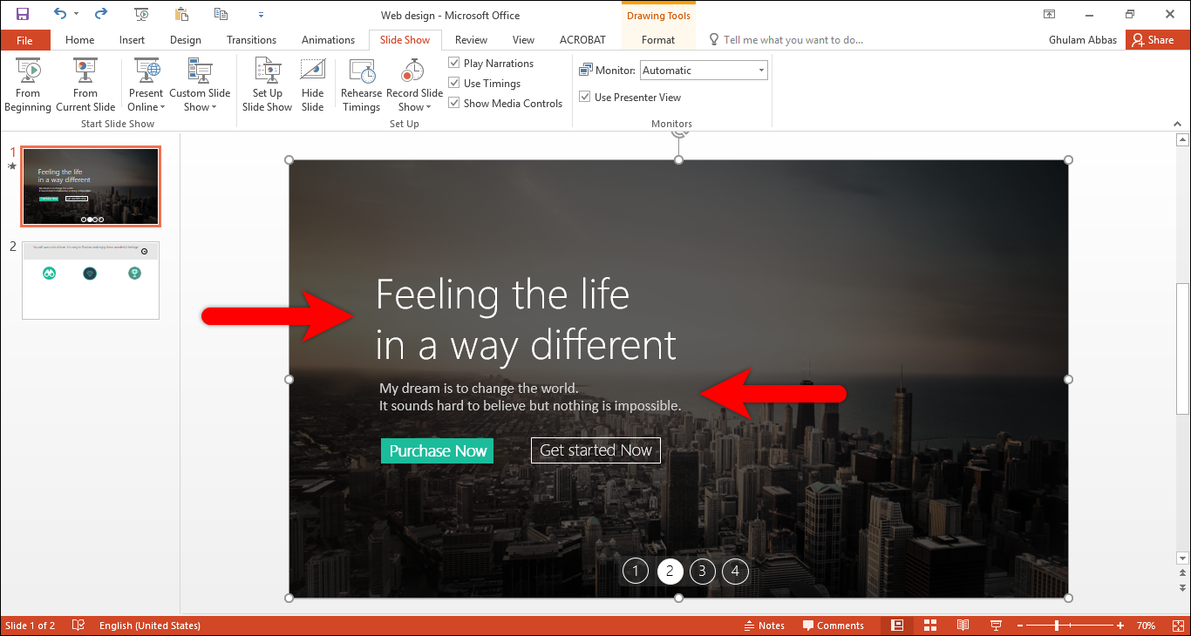Open the Monitor Automatic dropdown
Viewport: 1191px width, 636px height.
click(x=704, y=71)
